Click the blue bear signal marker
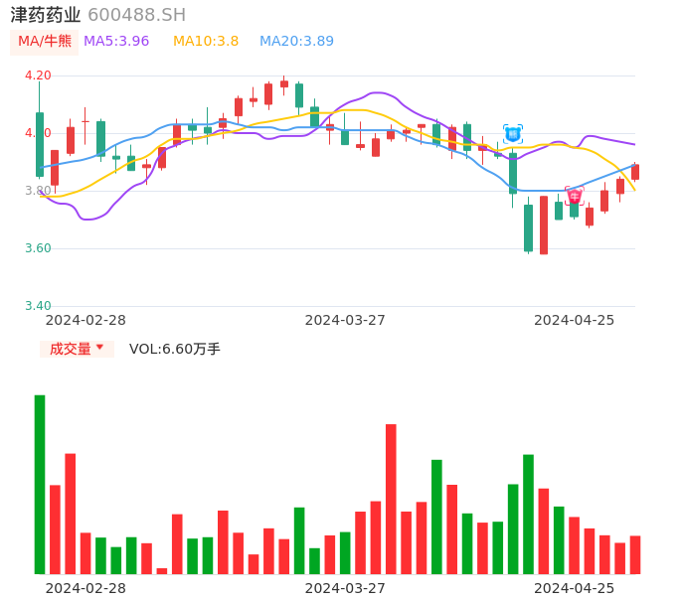This screenshot has height=602, width=682. click(x=513, y=133)
